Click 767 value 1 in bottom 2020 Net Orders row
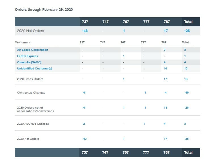This screenshot has width=215, height=161. 124,139
